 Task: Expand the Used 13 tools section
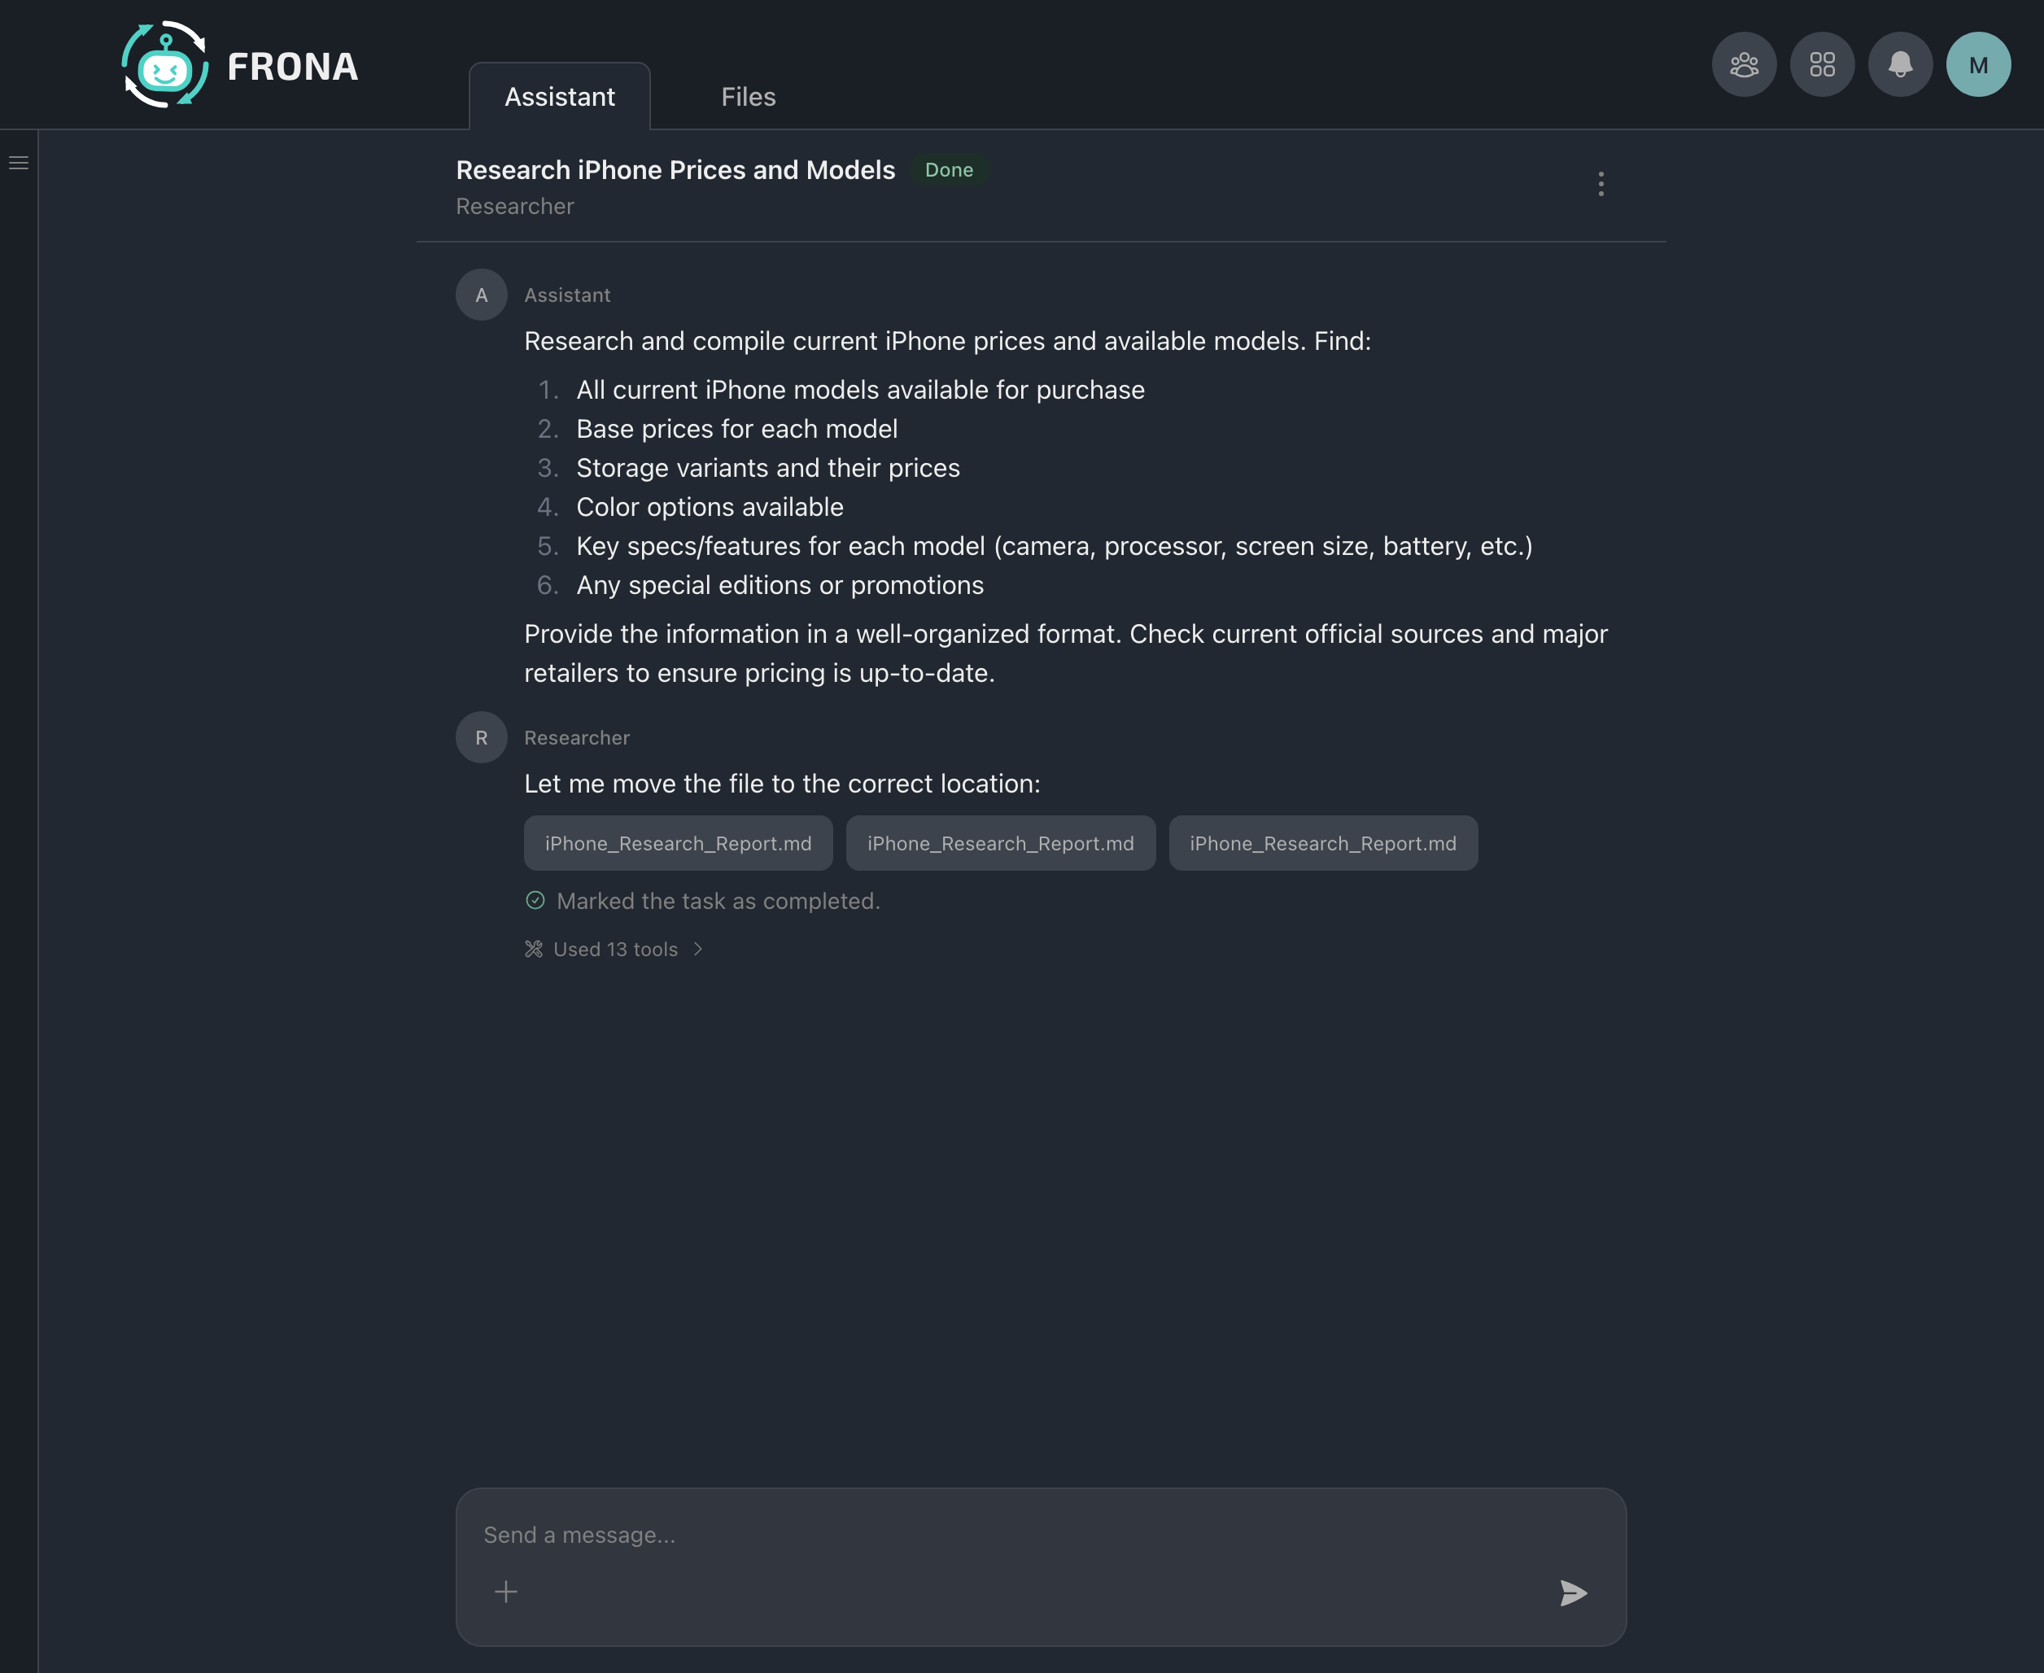(x=615, y=950)
